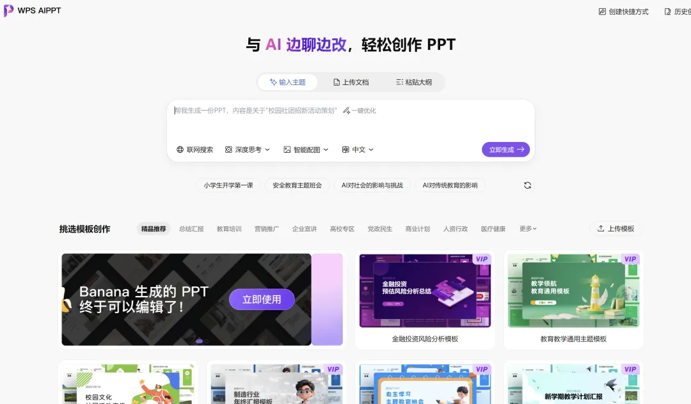Select the 企业宣讲 category tab
The image size is (691, 404).
click(305, 229)
